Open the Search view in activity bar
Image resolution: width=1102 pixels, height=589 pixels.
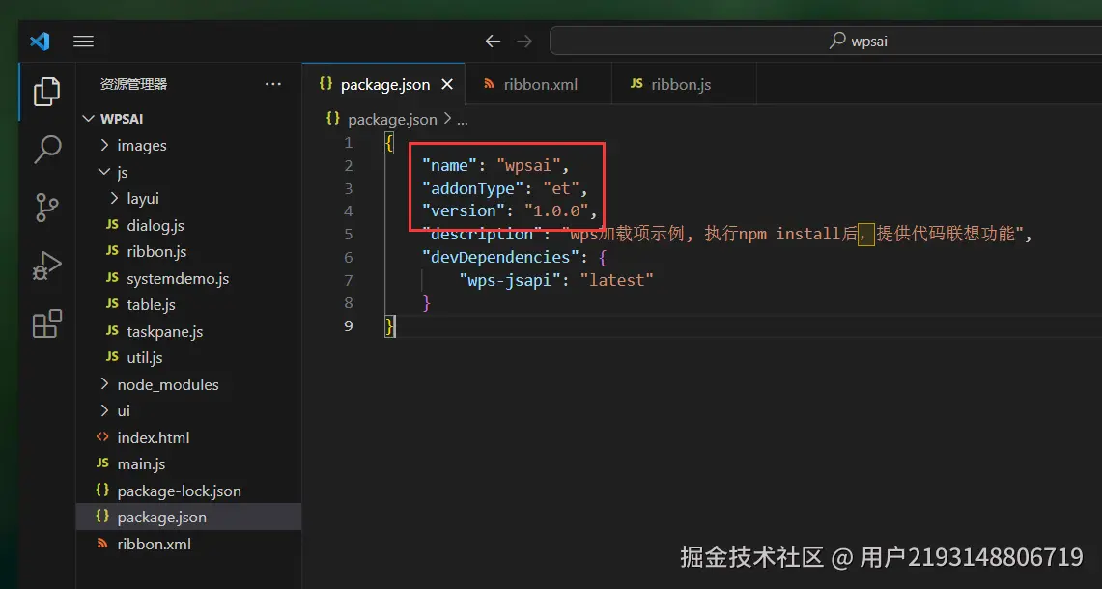point(47,149)
